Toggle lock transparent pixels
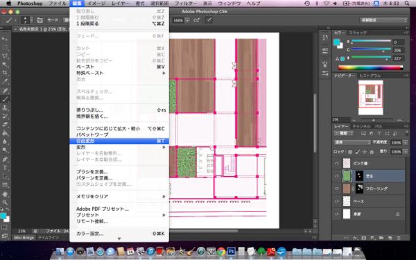 pyautogui.click(x=350, y=152)
